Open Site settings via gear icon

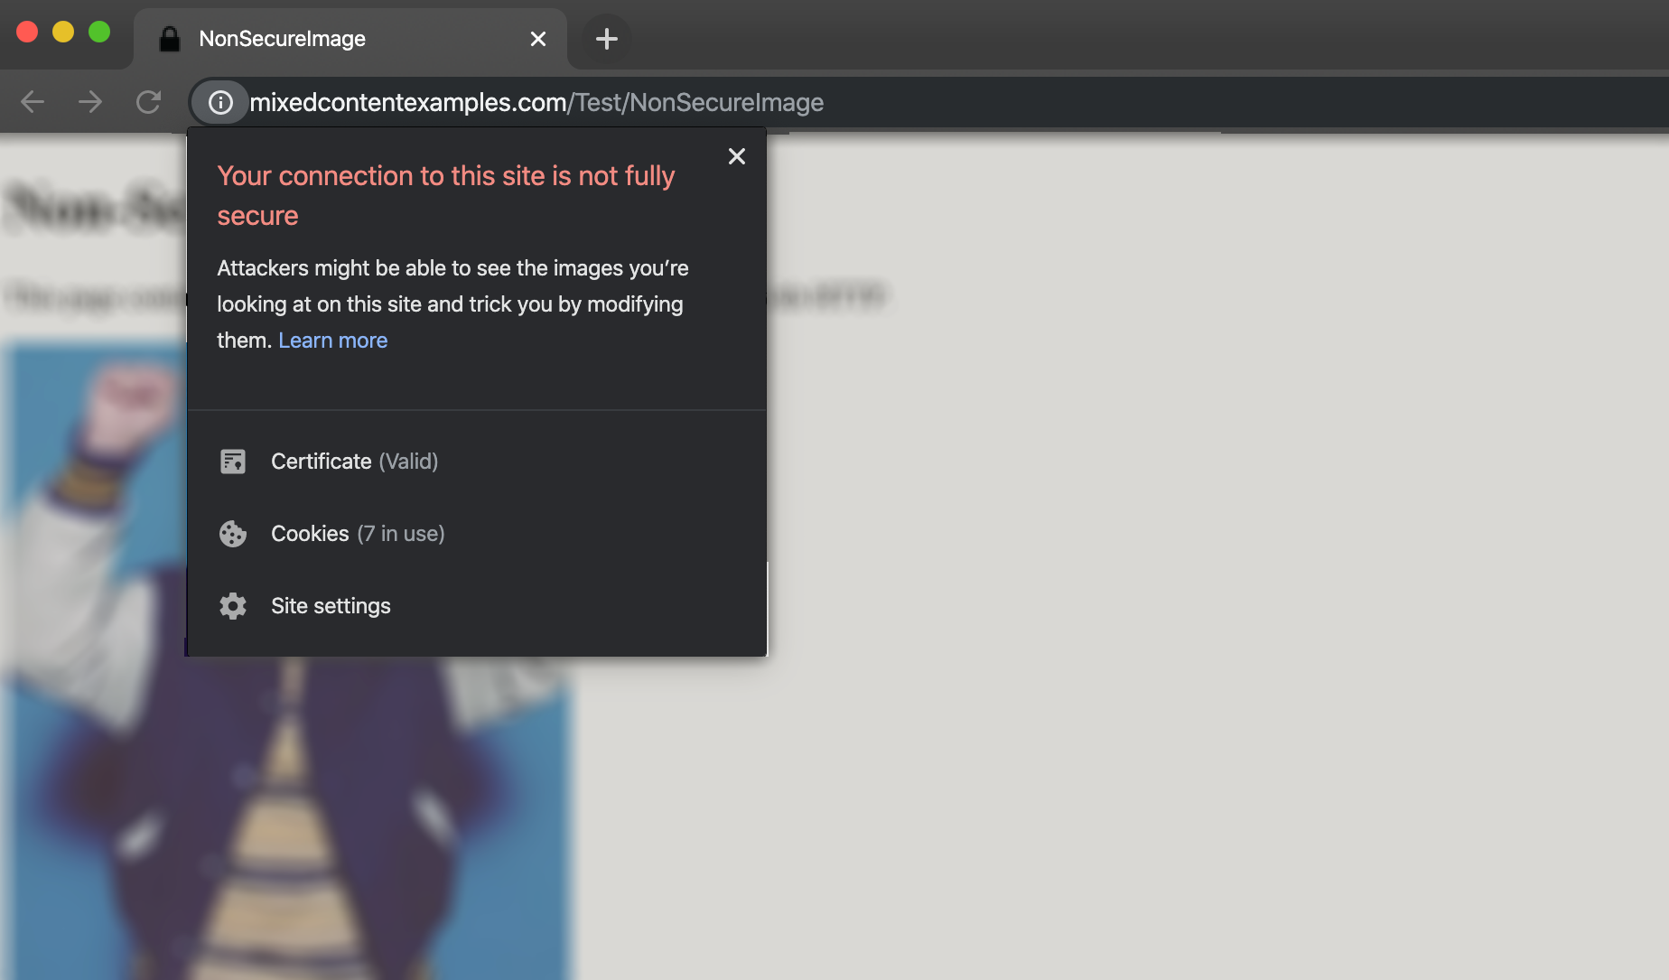(233, 605)
